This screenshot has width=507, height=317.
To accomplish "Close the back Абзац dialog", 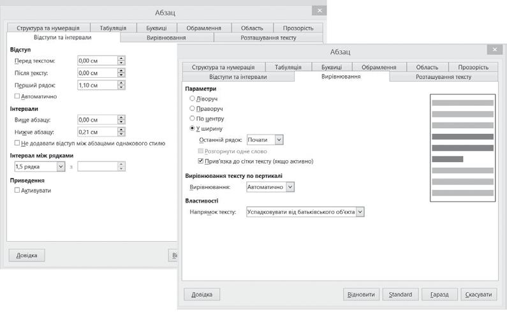I will pyautogui.click(x=320, y=10).
